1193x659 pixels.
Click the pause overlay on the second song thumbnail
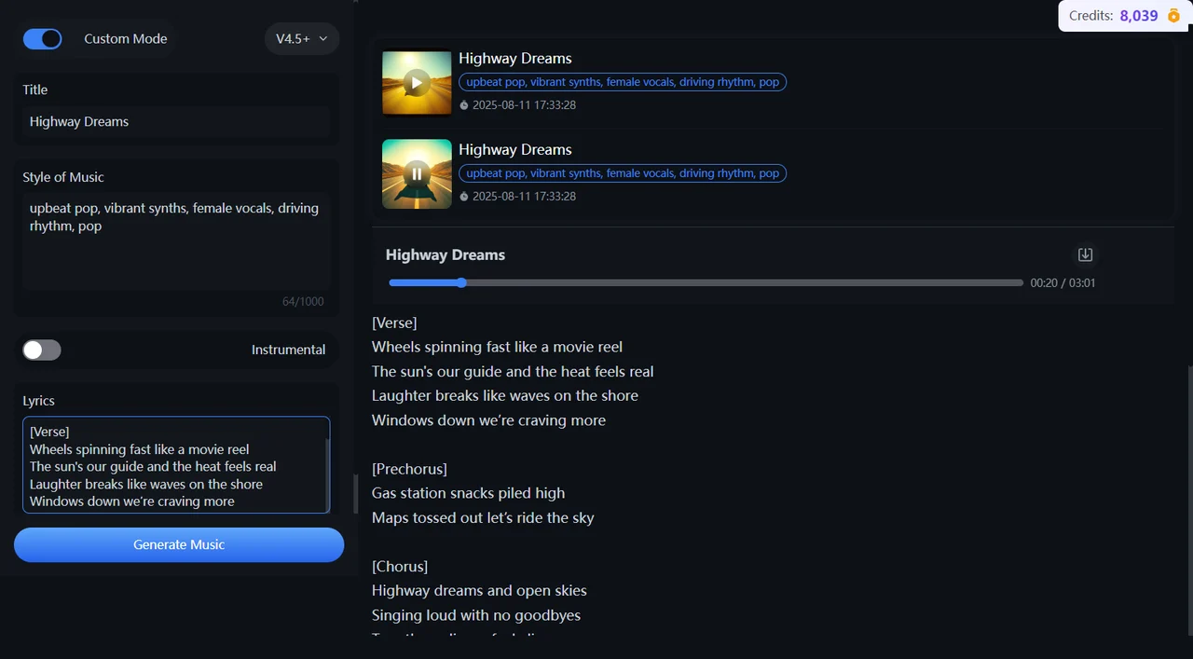coord(416,173)
